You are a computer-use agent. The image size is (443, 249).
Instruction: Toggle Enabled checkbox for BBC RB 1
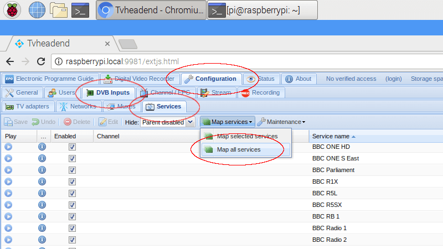pos(72,216)
